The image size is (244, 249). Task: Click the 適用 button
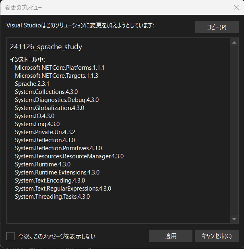tap(171, 236)
